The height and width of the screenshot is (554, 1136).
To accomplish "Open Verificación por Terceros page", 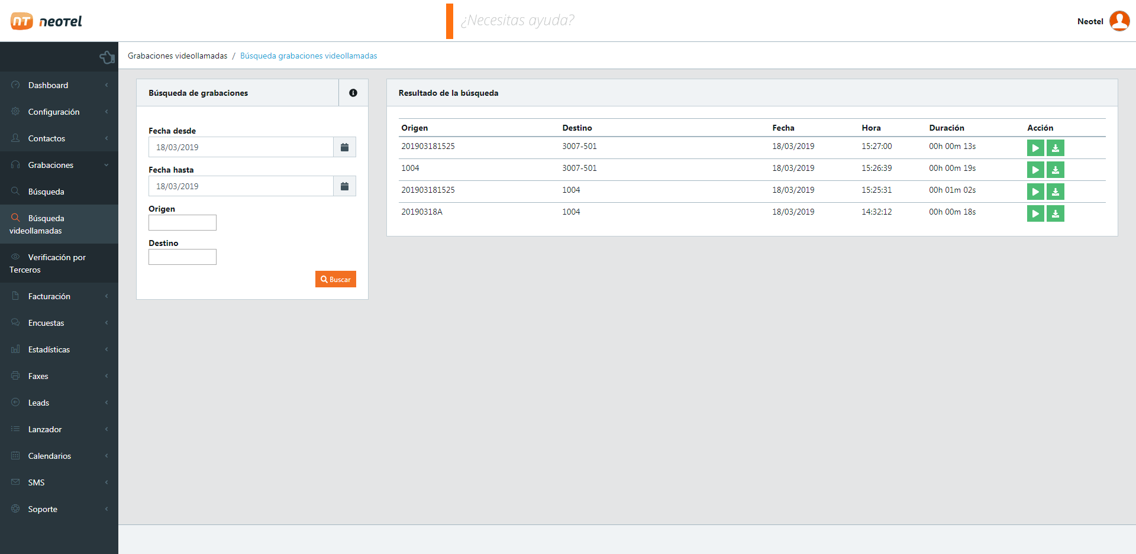I will pos(57,263).
